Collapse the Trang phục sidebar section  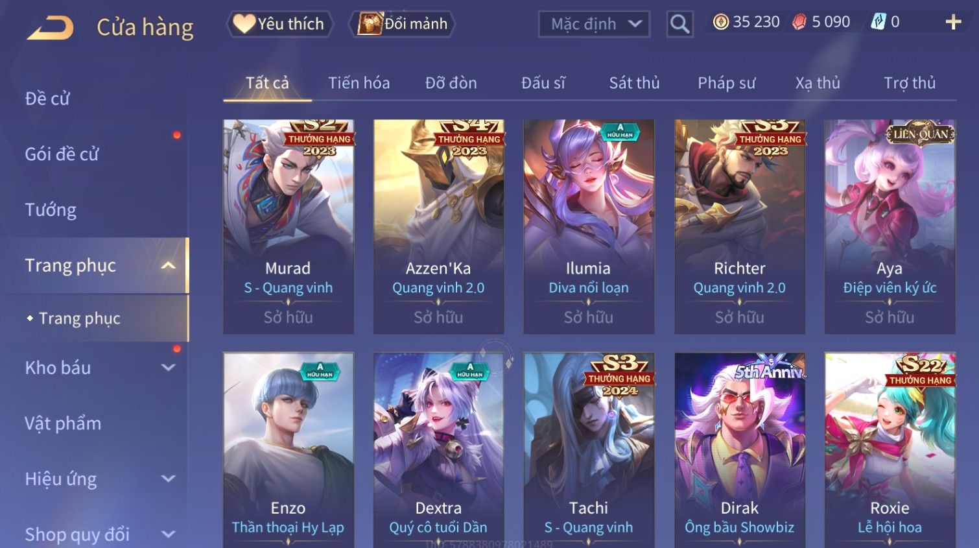tap(168, 265)
